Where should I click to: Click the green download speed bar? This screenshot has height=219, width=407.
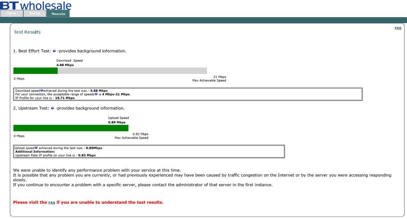pyautogui.click(x=35, y=71)
